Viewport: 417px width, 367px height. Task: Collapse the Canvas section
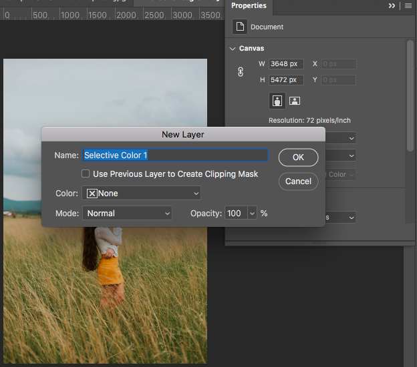pos(233,49)
